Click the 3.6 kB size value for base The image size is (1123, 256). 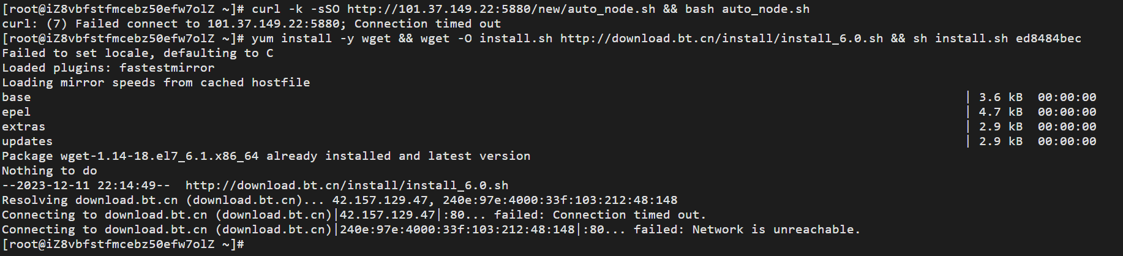[1001, 97]
